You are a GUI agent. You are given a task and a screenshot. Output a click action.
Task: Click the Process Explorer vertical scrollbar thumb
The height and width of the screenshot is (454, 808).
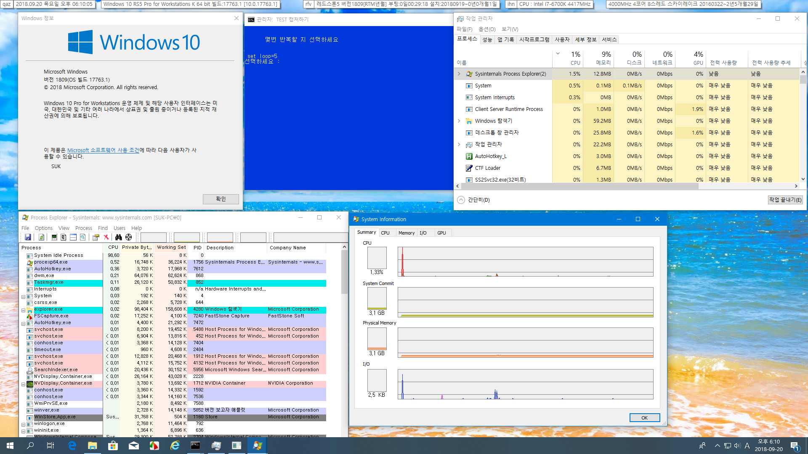coord(344,272)
